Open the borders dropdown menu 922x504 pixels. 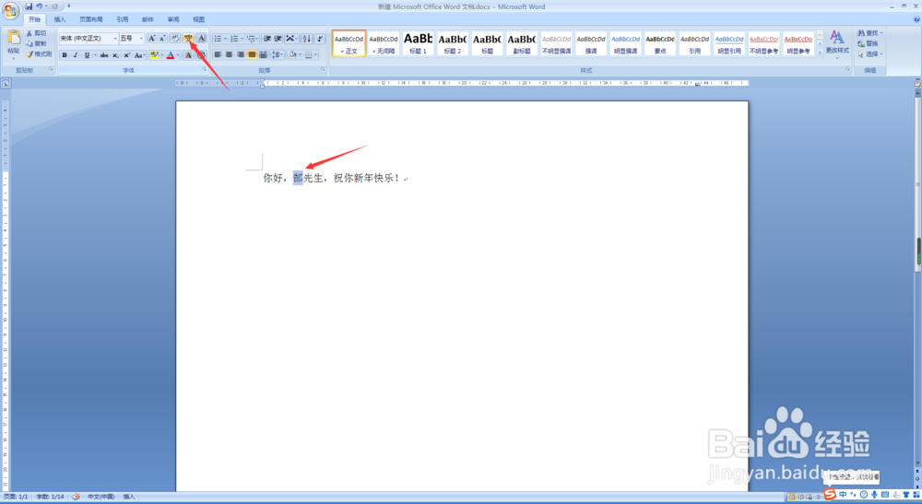click(315, 54)
